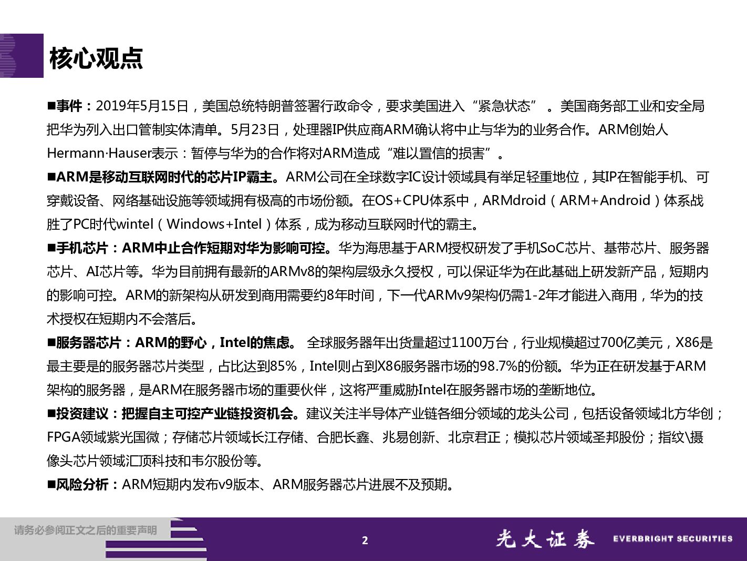Select the percentage 85%
The width and height of the screenshot is (747, 561).
click(284, 366)
